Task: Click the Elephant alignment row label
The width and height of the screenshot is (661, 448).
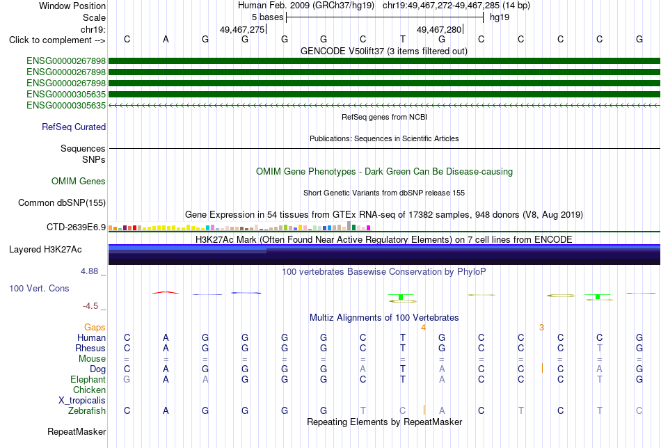Action: point(88,379)
